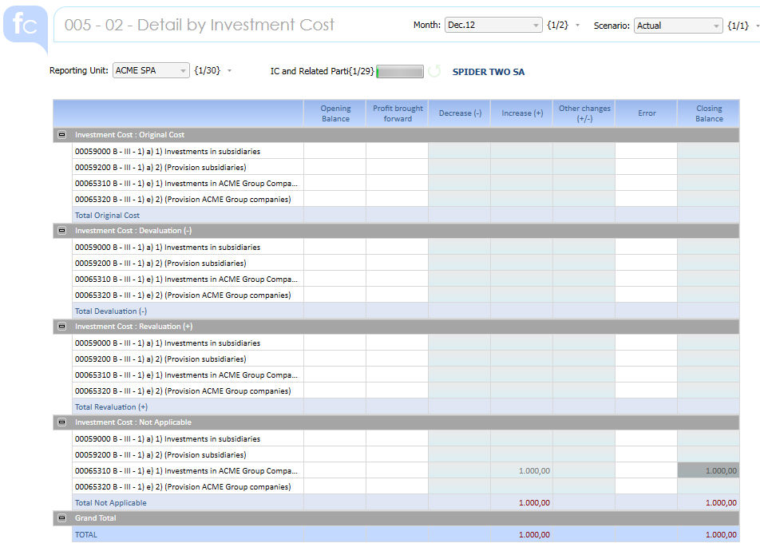
Task: Open the Reporting Unit dropdown ACME SPA
Action: pyautogui.click(x=151, y=70)
